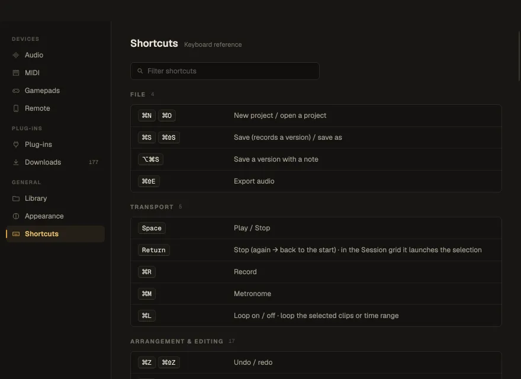Click the Remote phone icon

coord(15,108)
